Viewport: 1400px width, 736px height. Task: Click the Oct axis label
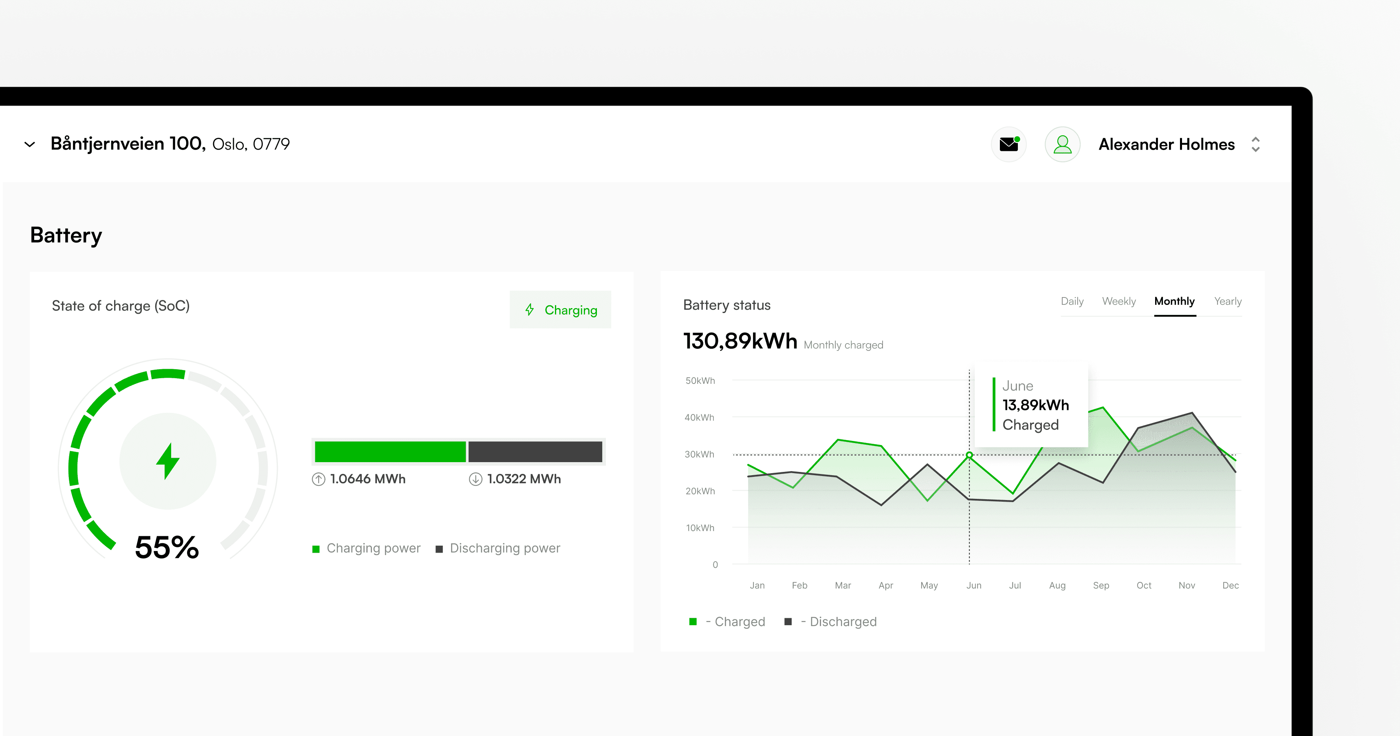point(1144,586)
